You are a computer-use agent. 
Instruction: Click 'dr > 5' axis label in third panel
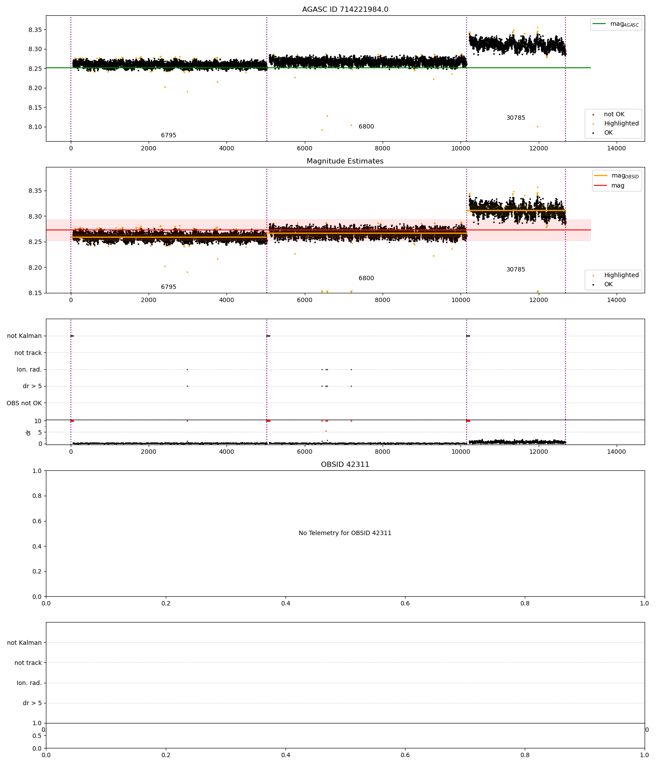(x=32, y=386)
